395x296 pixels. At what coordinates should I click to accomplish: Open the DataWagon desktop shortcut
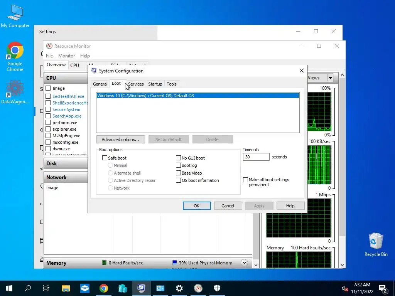[x=15, y=92]
